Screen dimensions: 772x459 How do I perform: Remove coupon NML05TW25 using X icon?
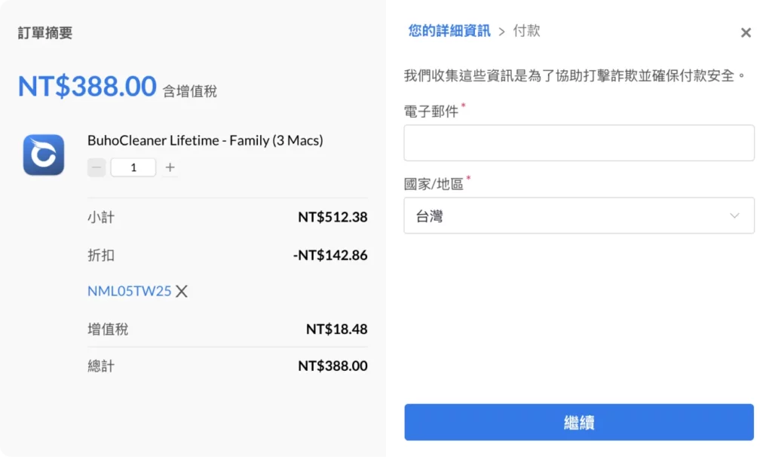182,291
